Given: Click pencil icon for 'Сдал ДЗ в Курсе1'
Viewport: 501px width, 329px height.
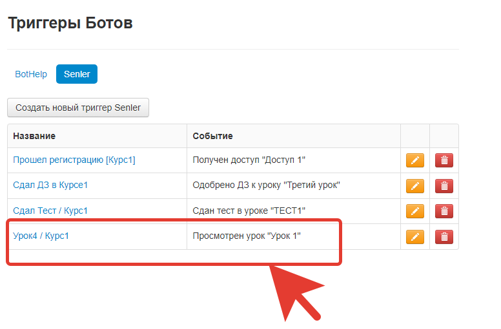Looking at the screenshot, I should (414, 186).
